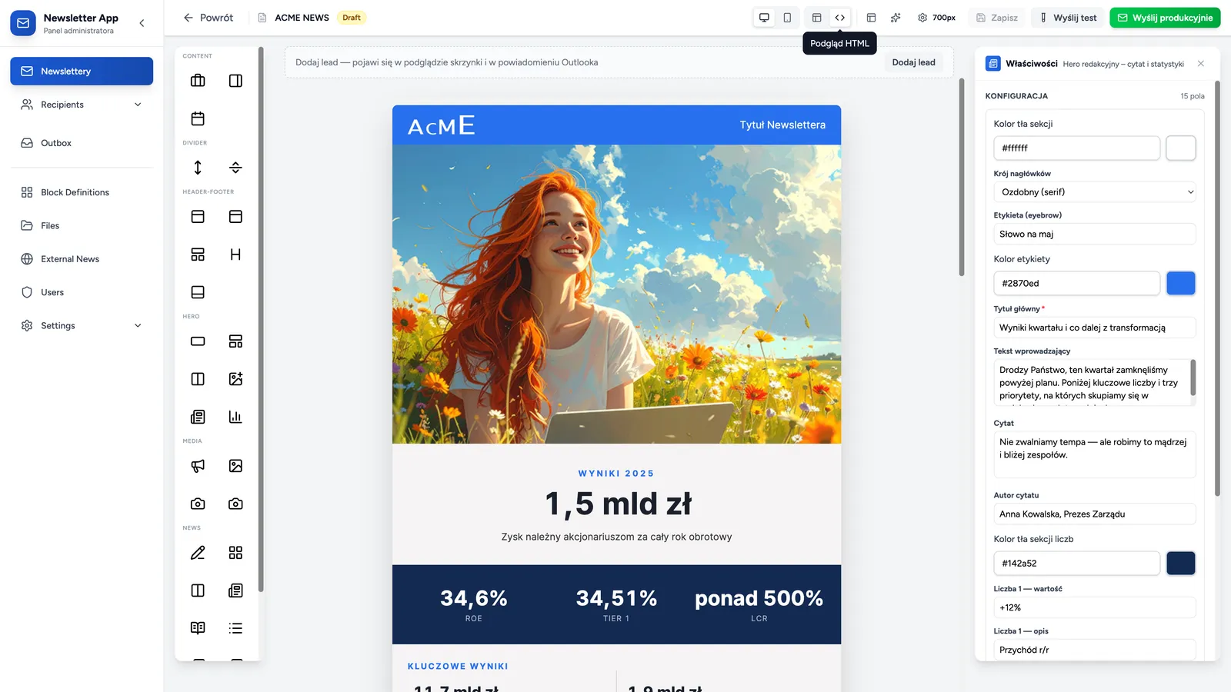Screen dimensions: 1231x692
Task: Go back using the Powrót button
Action: pos(209,18)
